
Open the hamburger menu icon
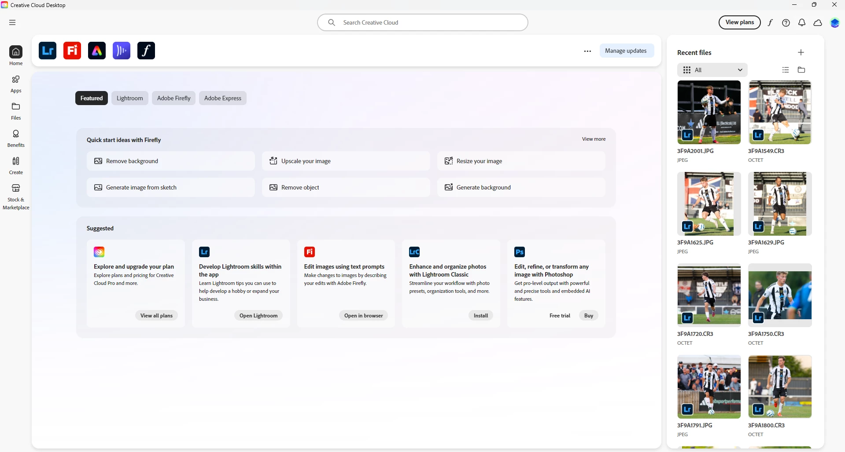pos(12,22)
